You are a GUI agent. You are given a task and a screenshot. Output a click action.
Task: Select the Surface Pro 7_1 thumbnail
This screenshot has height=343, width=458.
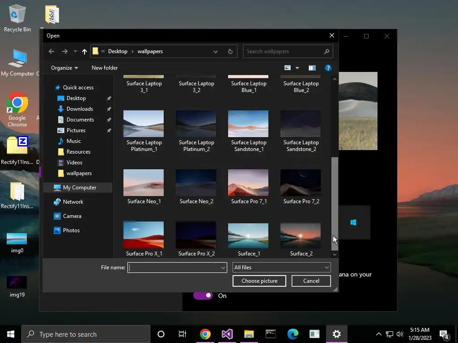(x=248, y=183)
